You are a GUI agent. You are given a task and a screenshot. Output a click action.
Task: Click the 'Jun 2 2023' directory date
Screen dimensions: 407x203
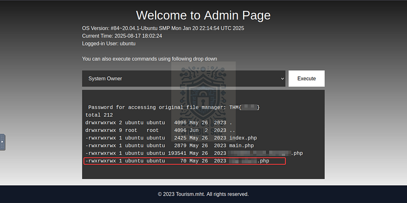click(x=208, y=130)
